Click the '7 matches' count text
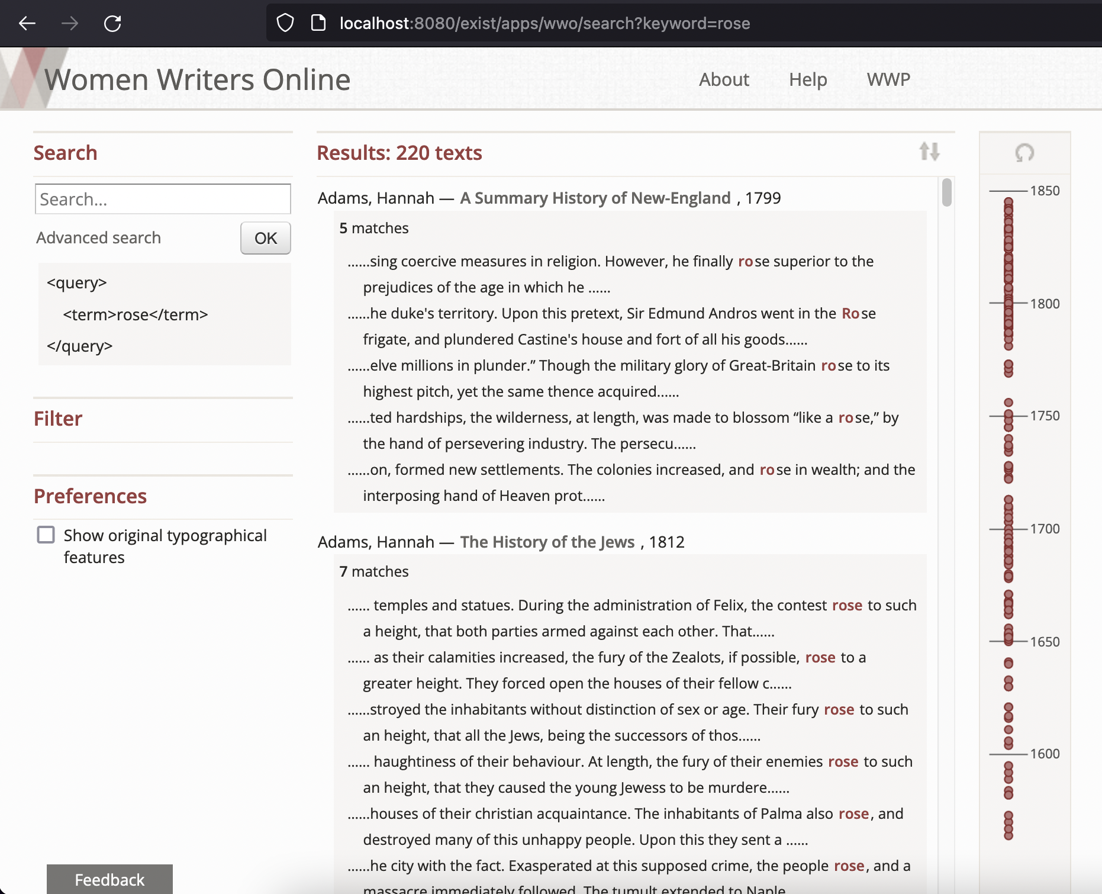 click(x=374, y=571)
